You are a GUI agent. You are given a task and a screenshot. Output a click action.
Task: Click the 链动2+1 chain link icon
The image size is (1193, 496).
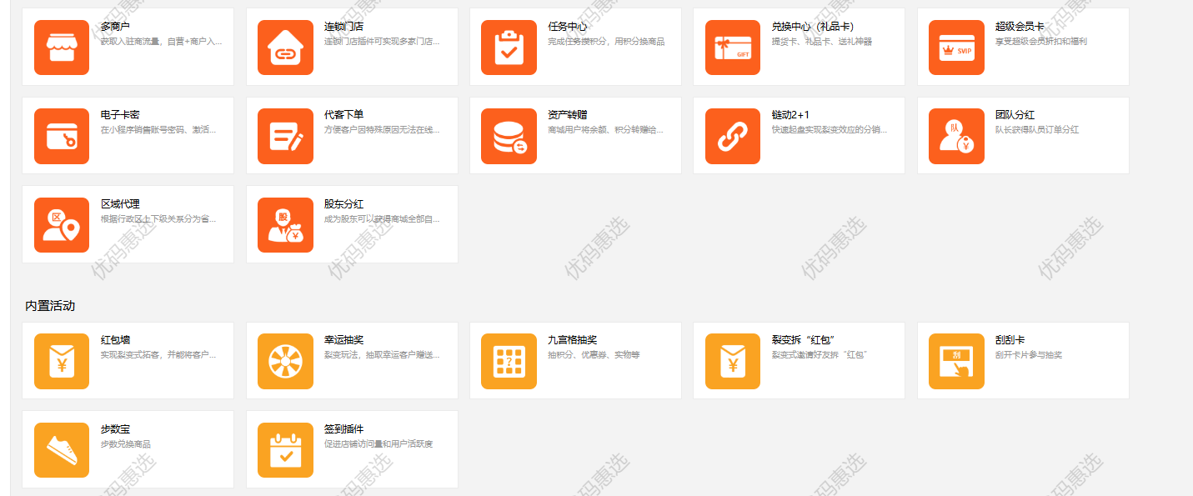pos(732,136)
